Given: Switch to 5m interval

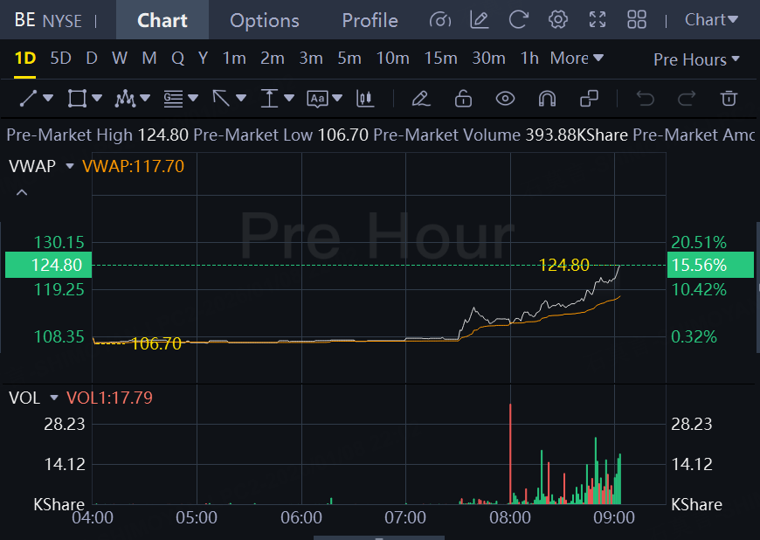Looking at the screenshot, I should click(349, 59).
